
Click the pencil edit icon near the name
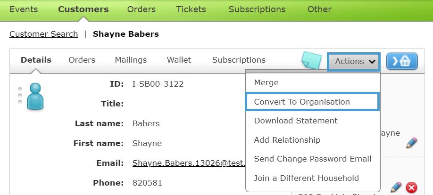tap(411, 143)
